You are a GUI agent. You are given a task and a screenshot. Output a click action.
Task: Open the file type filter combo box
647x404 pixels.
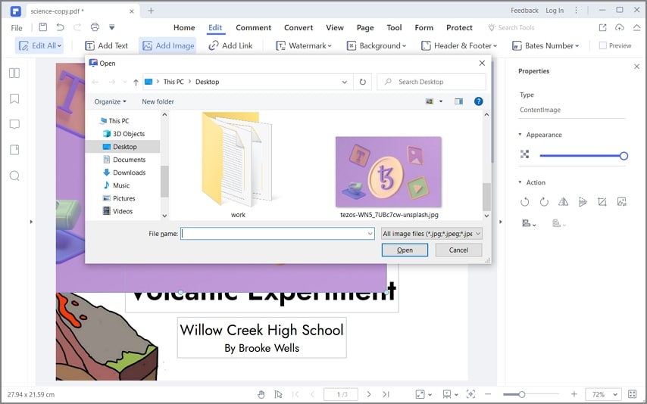pyautogui.click(x=431, y=234)
